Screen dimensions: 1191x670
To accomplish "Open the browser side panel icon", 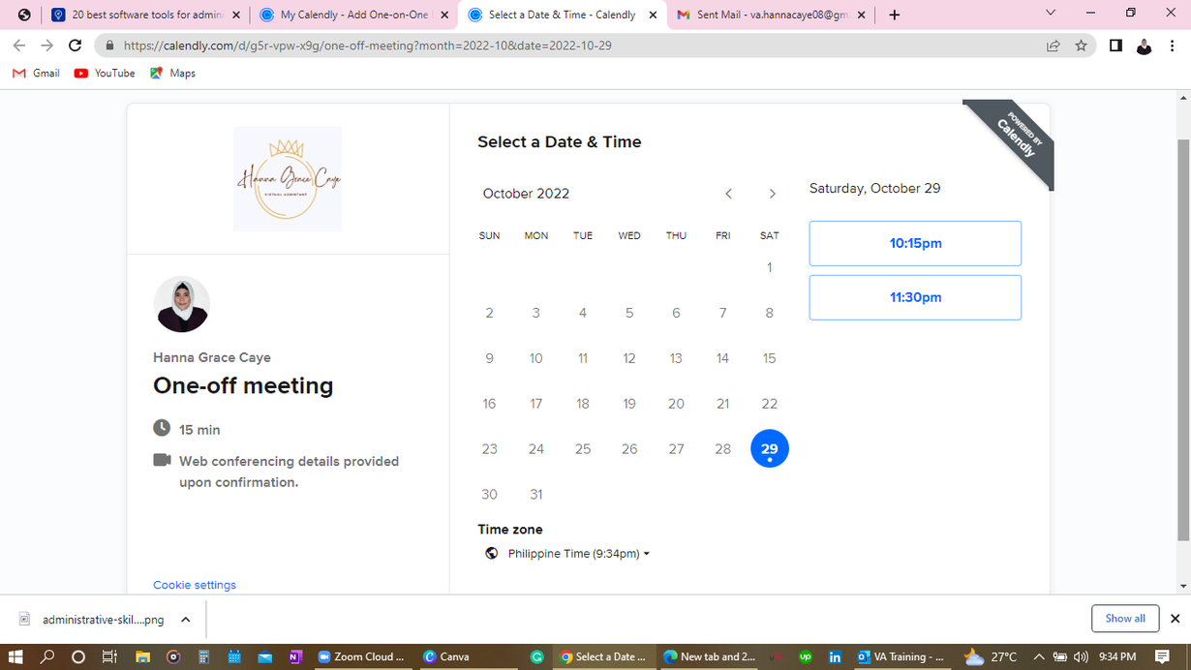I will click(x=1115, y=46).
